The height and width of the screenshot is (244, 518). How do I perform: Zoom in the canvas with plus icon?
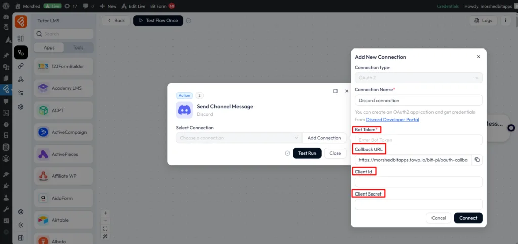pos(105,213)
